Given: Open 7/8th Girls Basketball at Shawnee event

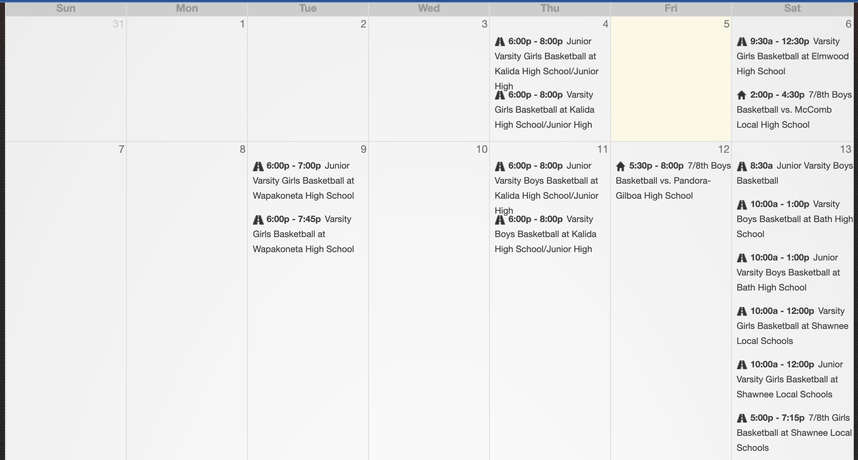Looking at the screenshot, I should click(x=794, y=433).
